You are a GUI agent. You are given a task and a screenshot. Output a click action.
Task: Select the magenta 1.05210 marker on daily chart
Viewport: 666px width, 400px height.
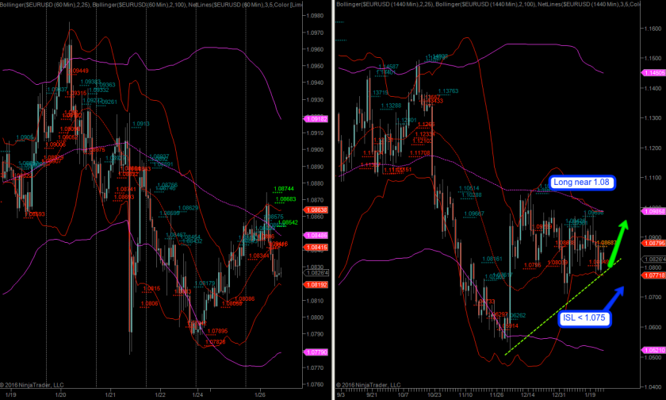(653, 350)
